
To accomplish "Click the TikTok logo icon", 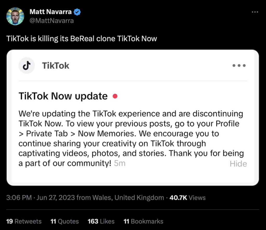I will pyautogui.click(x=27, y=66).
